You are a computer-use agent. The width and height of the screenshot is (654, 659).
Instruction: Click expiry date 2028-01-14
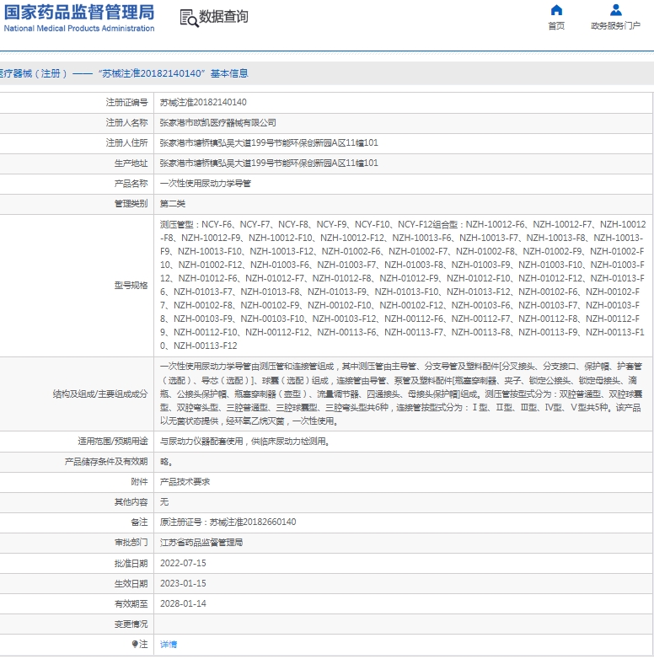point(183,603)
